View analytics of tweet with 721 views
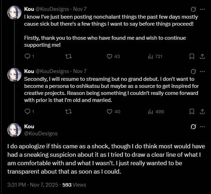 [151, 56]
